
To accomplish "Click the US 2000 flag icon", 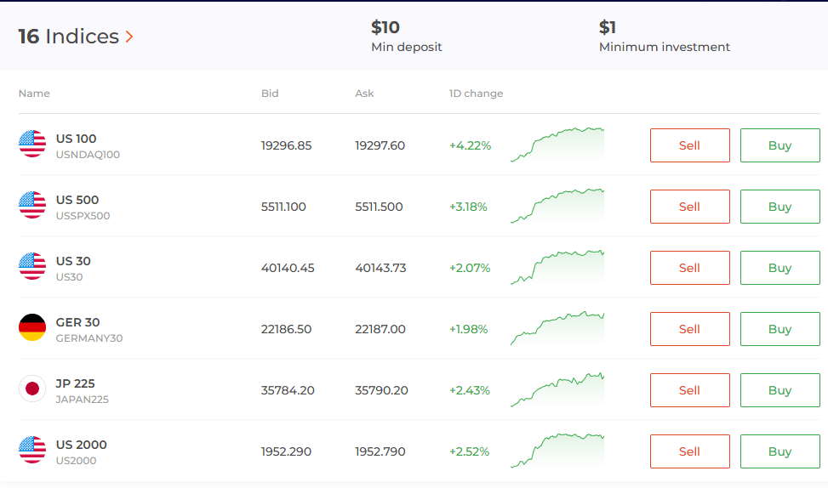I will 32,451.
